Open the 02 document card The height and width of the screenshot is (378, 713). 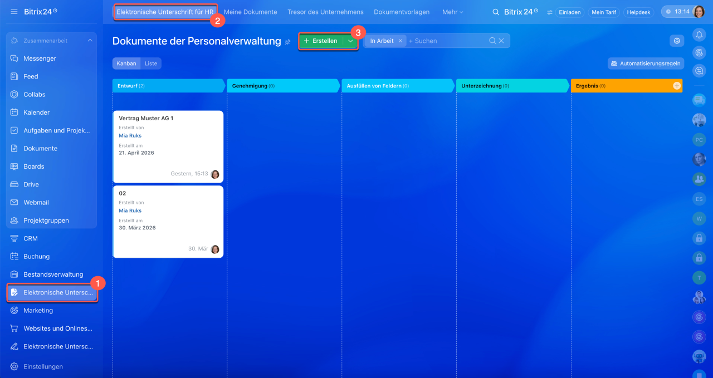[168, 222]
